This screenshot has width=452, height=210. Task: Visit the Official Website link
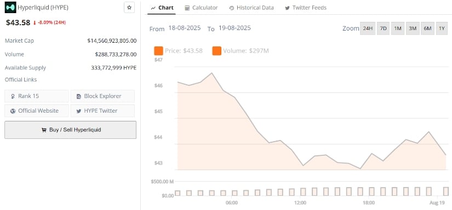point(37,111)
